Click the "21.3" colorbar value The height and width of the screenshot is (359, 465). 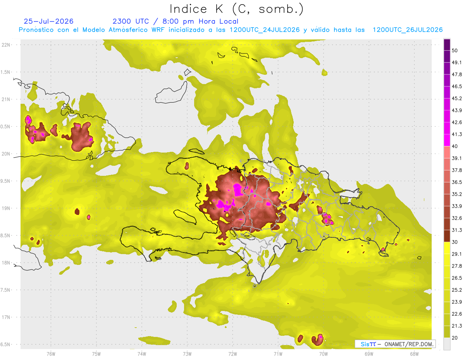pos(457,326)
